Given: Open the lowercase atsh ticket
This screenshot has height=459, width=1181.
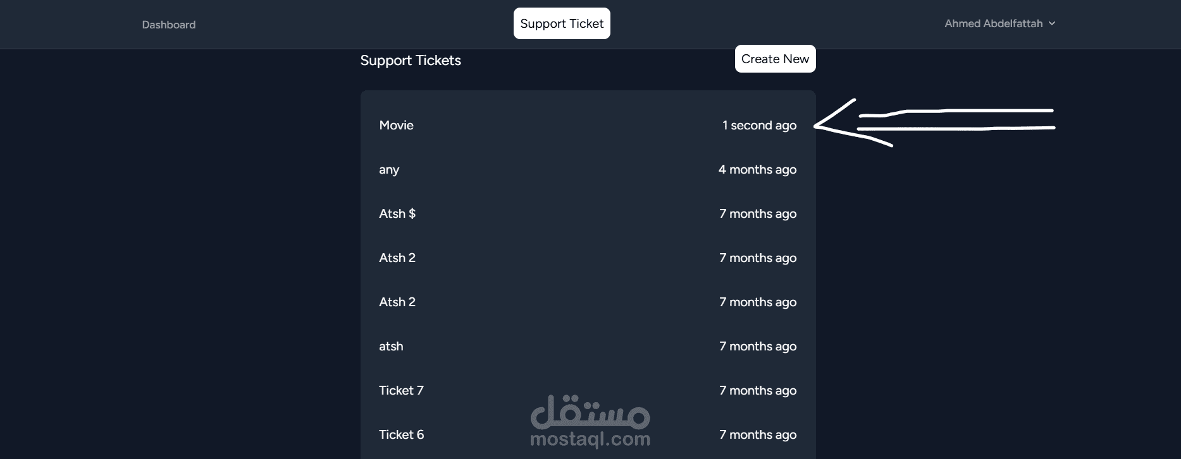Looking at the screenshot, I should (x=391, y=346).
